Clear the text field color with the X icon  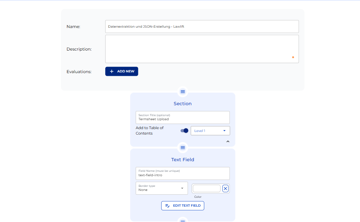(225, 188)
